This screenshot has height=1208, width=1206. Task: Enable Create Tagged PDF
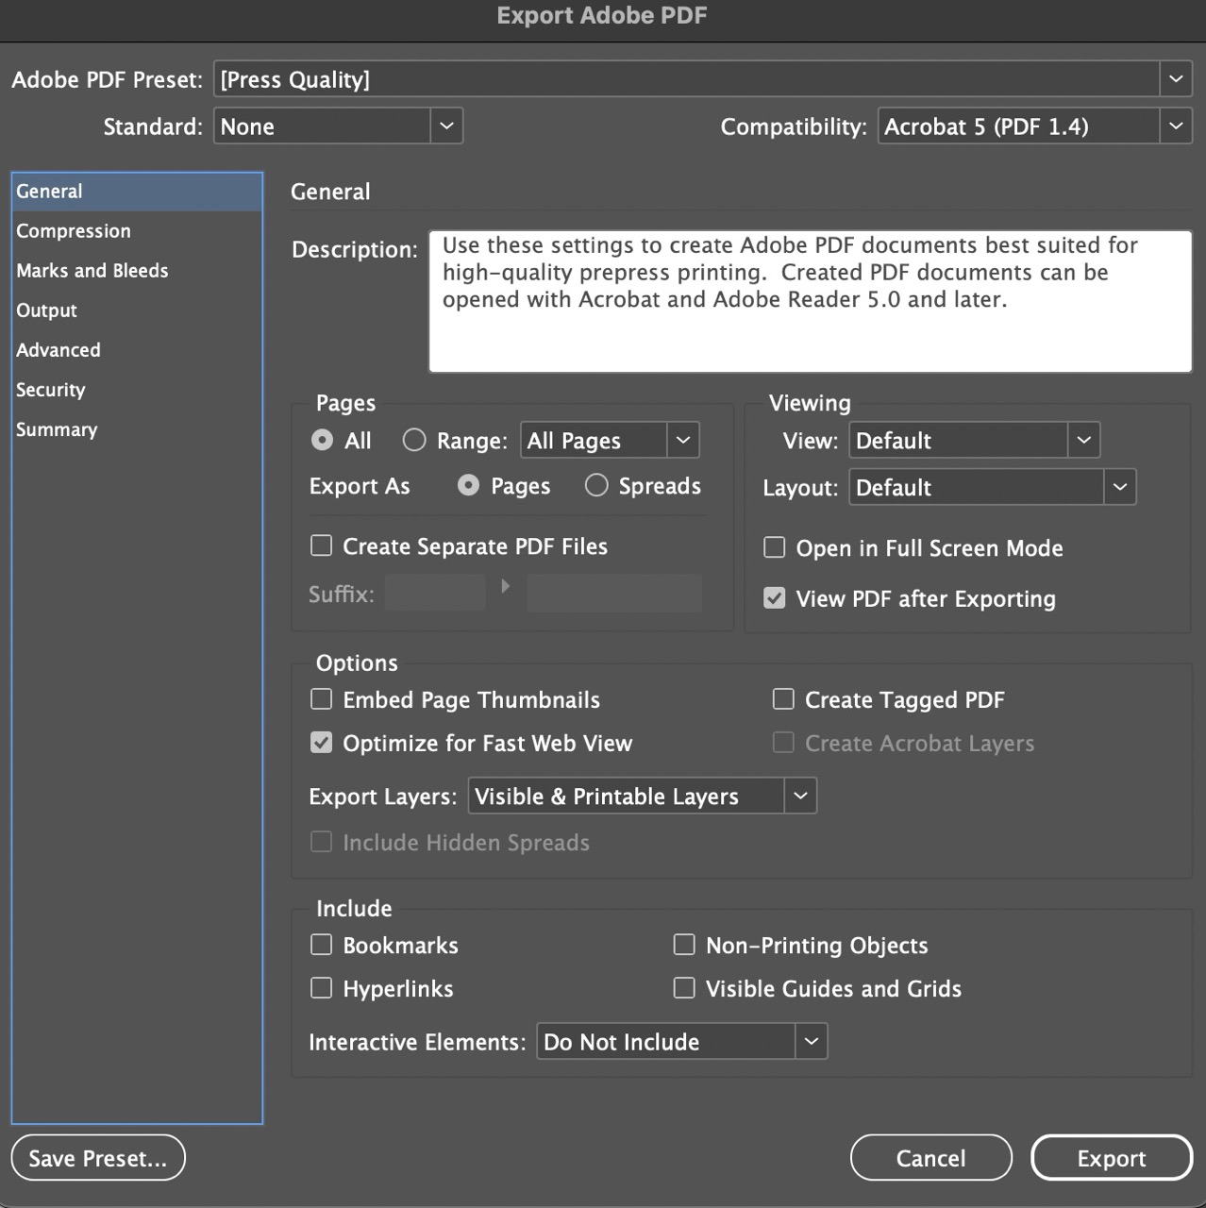[x=783, y=699]
